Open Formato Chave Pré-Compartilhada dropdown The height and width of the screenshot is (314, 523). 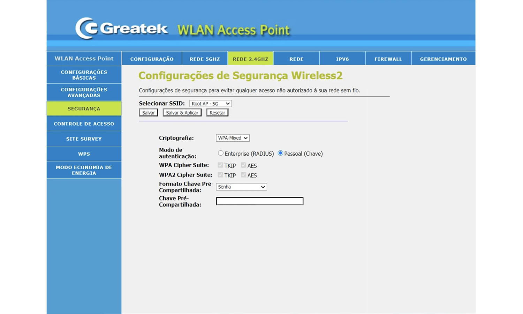241,187
